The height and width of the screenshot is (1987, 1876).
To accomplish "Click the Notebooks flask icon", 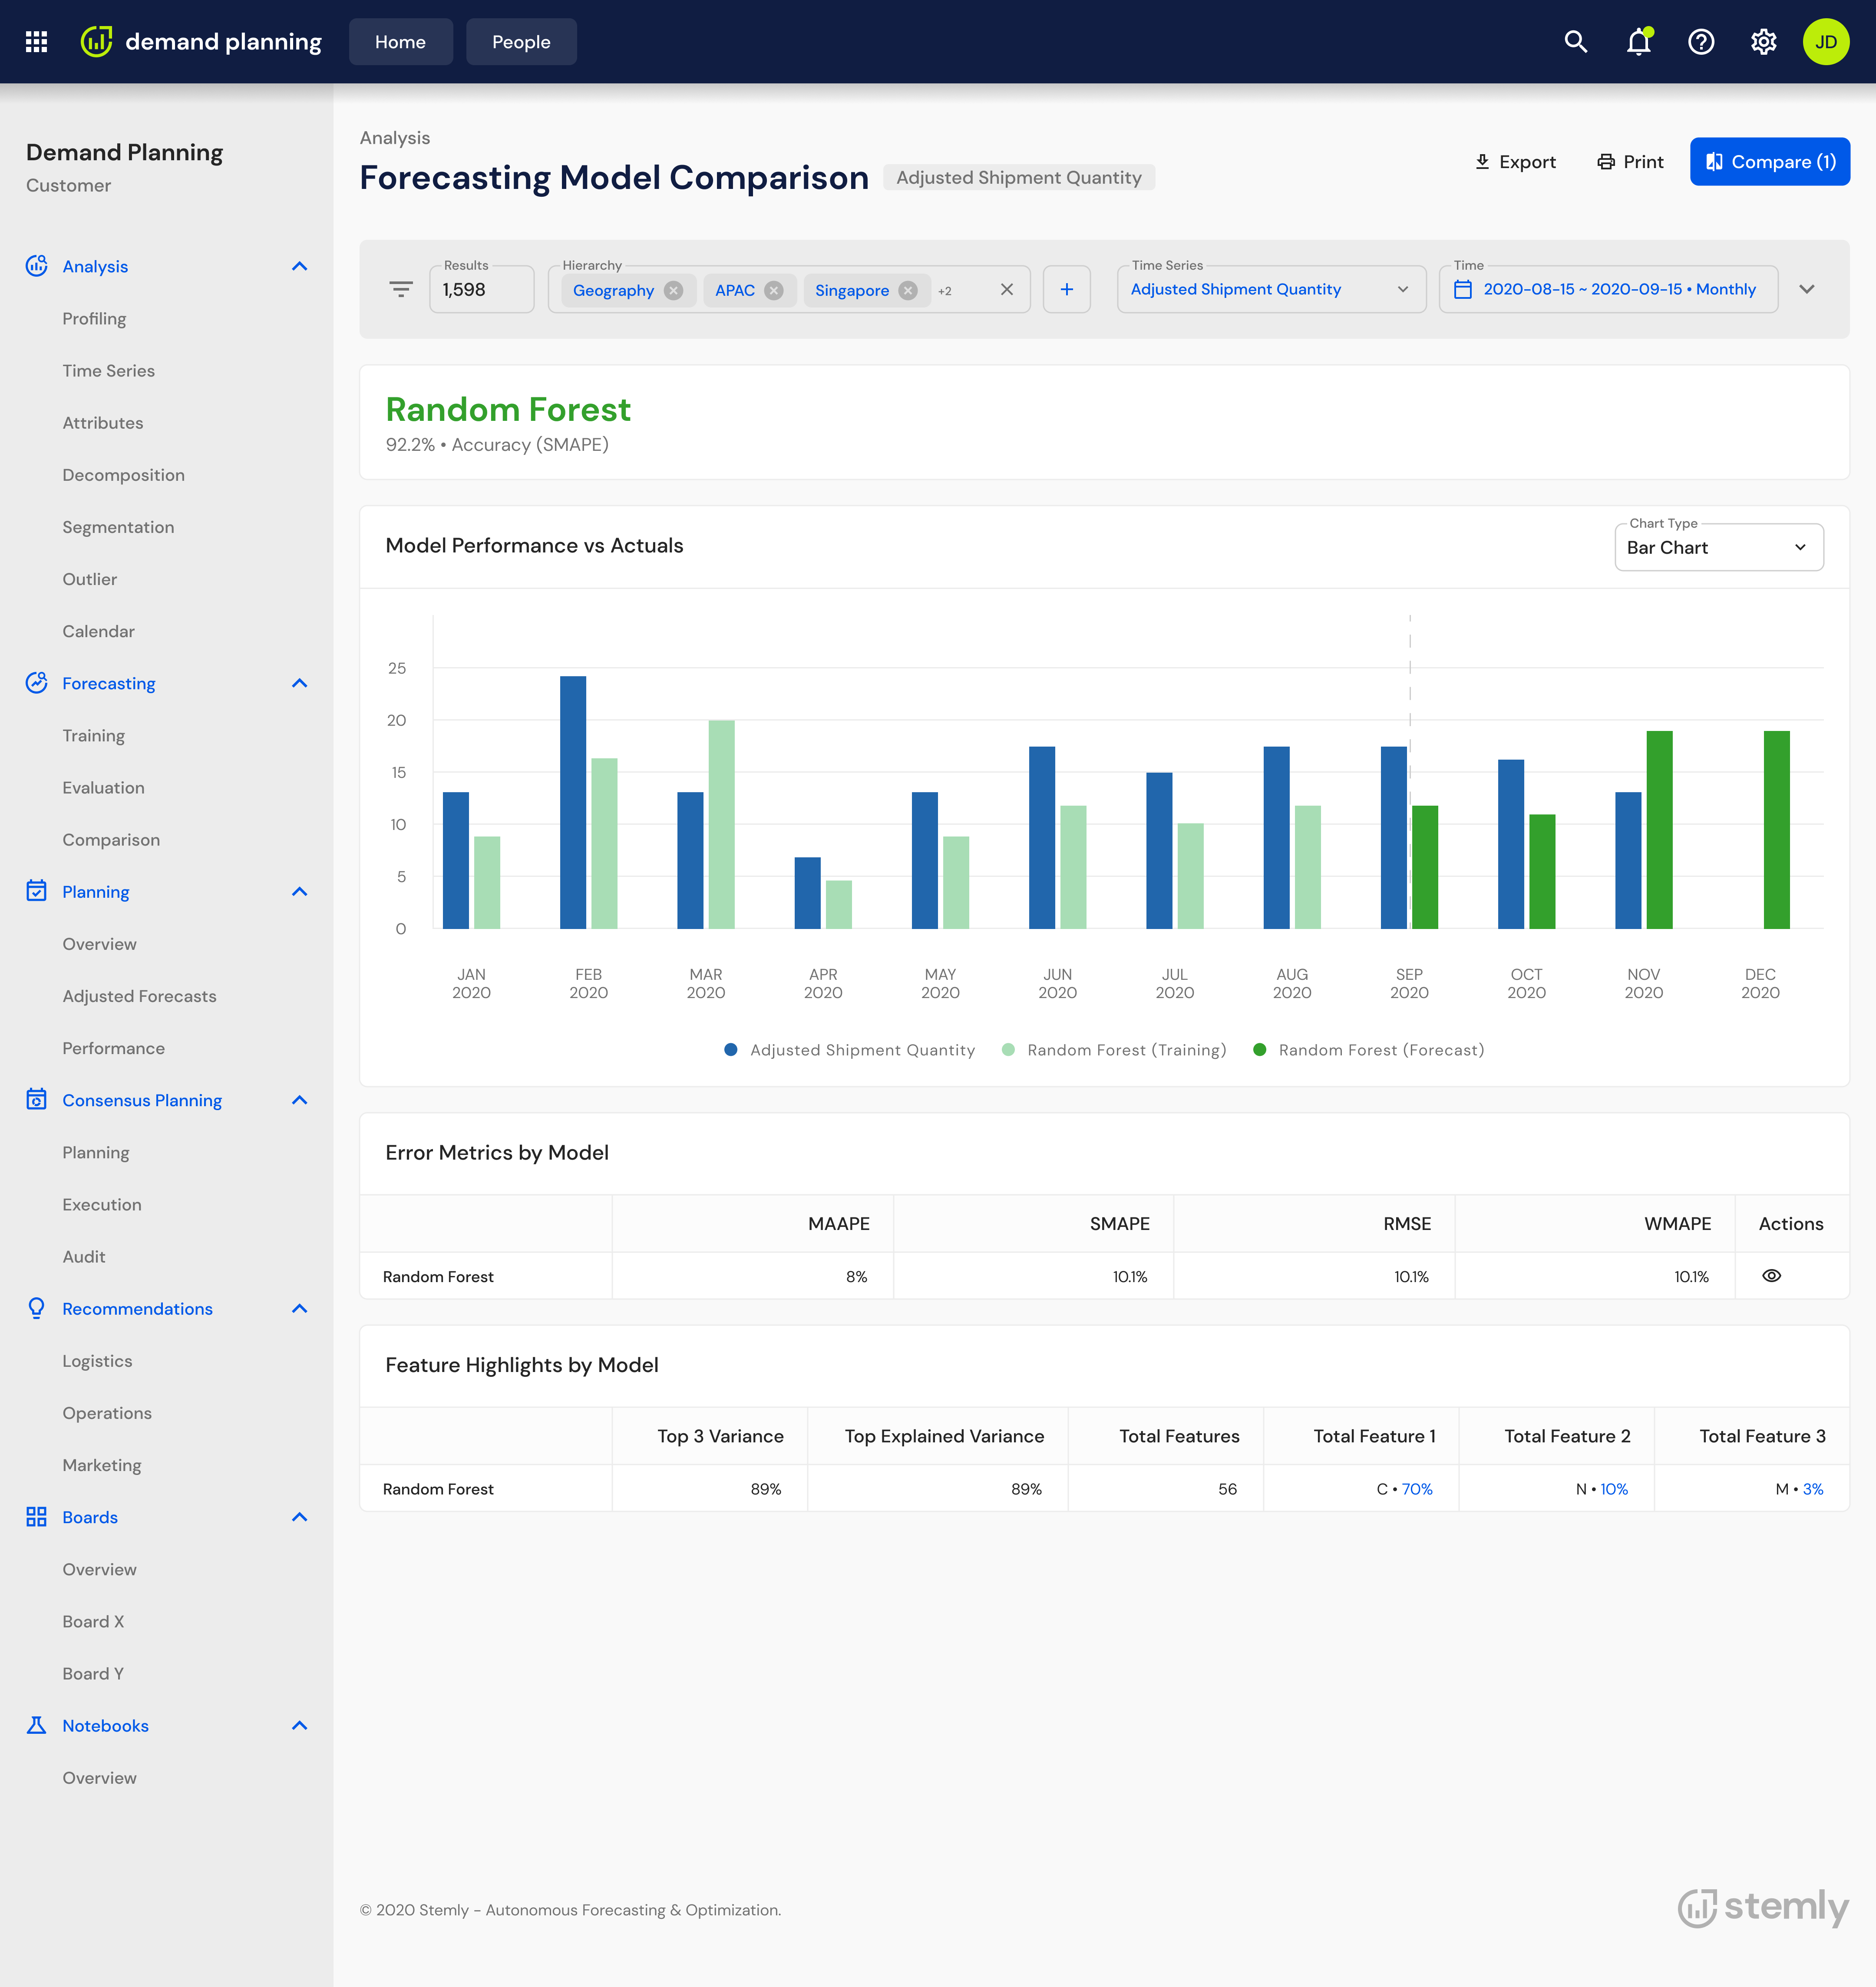I will pyautogui.click(x=37, y=1725).
